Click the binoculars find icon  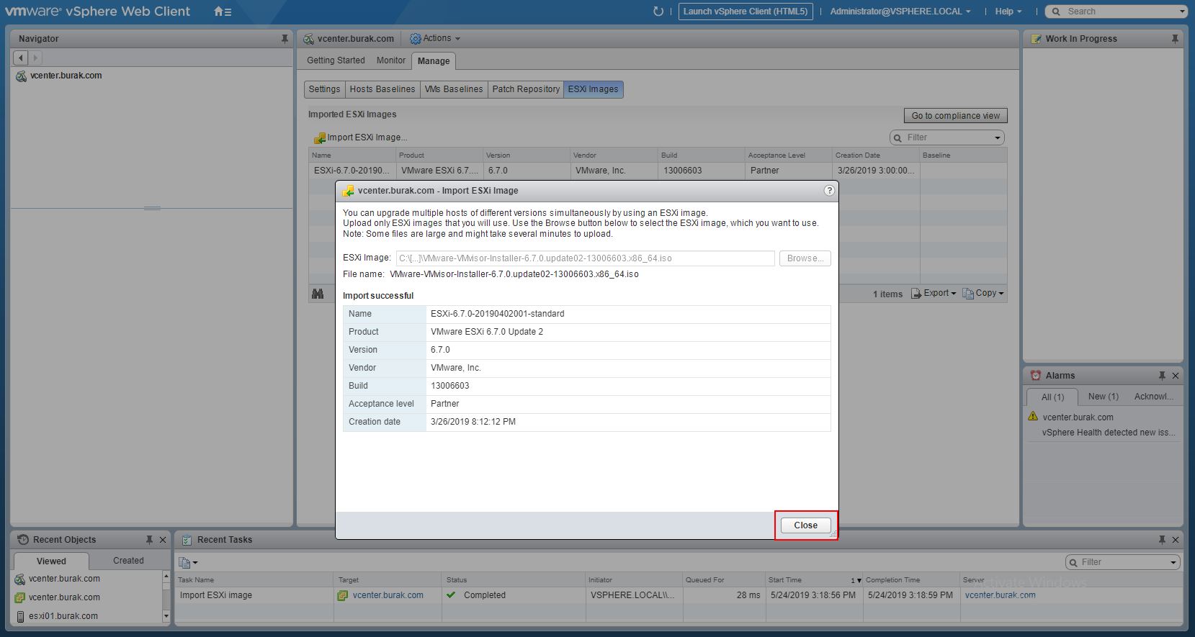(x=318, y=294)
